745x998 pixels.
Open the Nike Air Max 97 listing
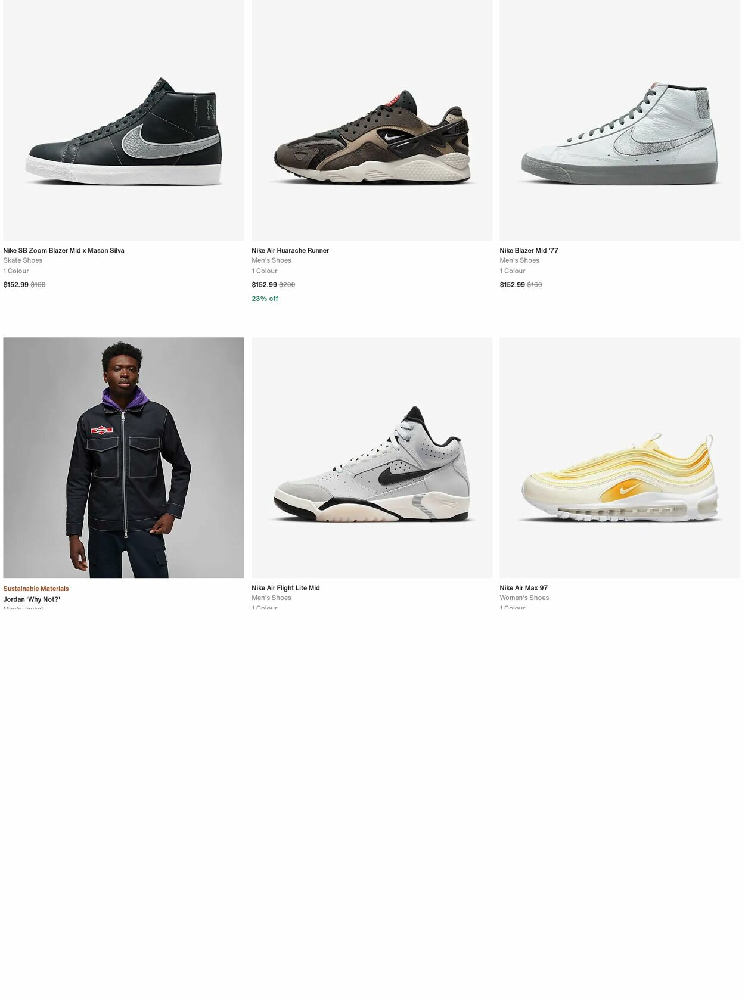tap(523, 587)
